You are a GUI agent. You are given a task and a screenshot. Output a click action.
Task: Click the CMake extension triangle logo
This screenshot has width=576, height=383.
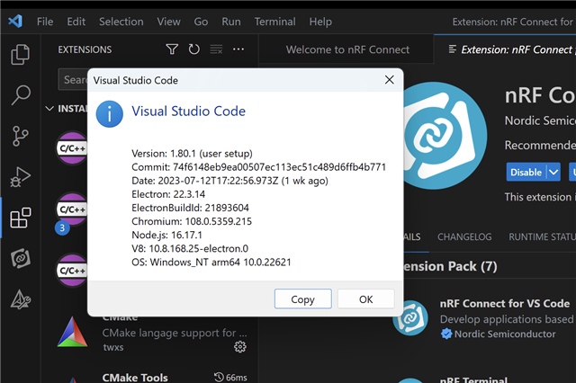[x=72, y=332]
